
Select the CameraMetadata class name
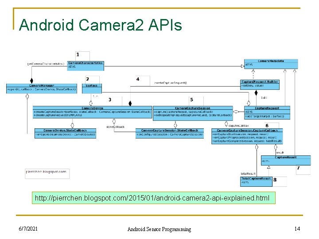point(271,61)
